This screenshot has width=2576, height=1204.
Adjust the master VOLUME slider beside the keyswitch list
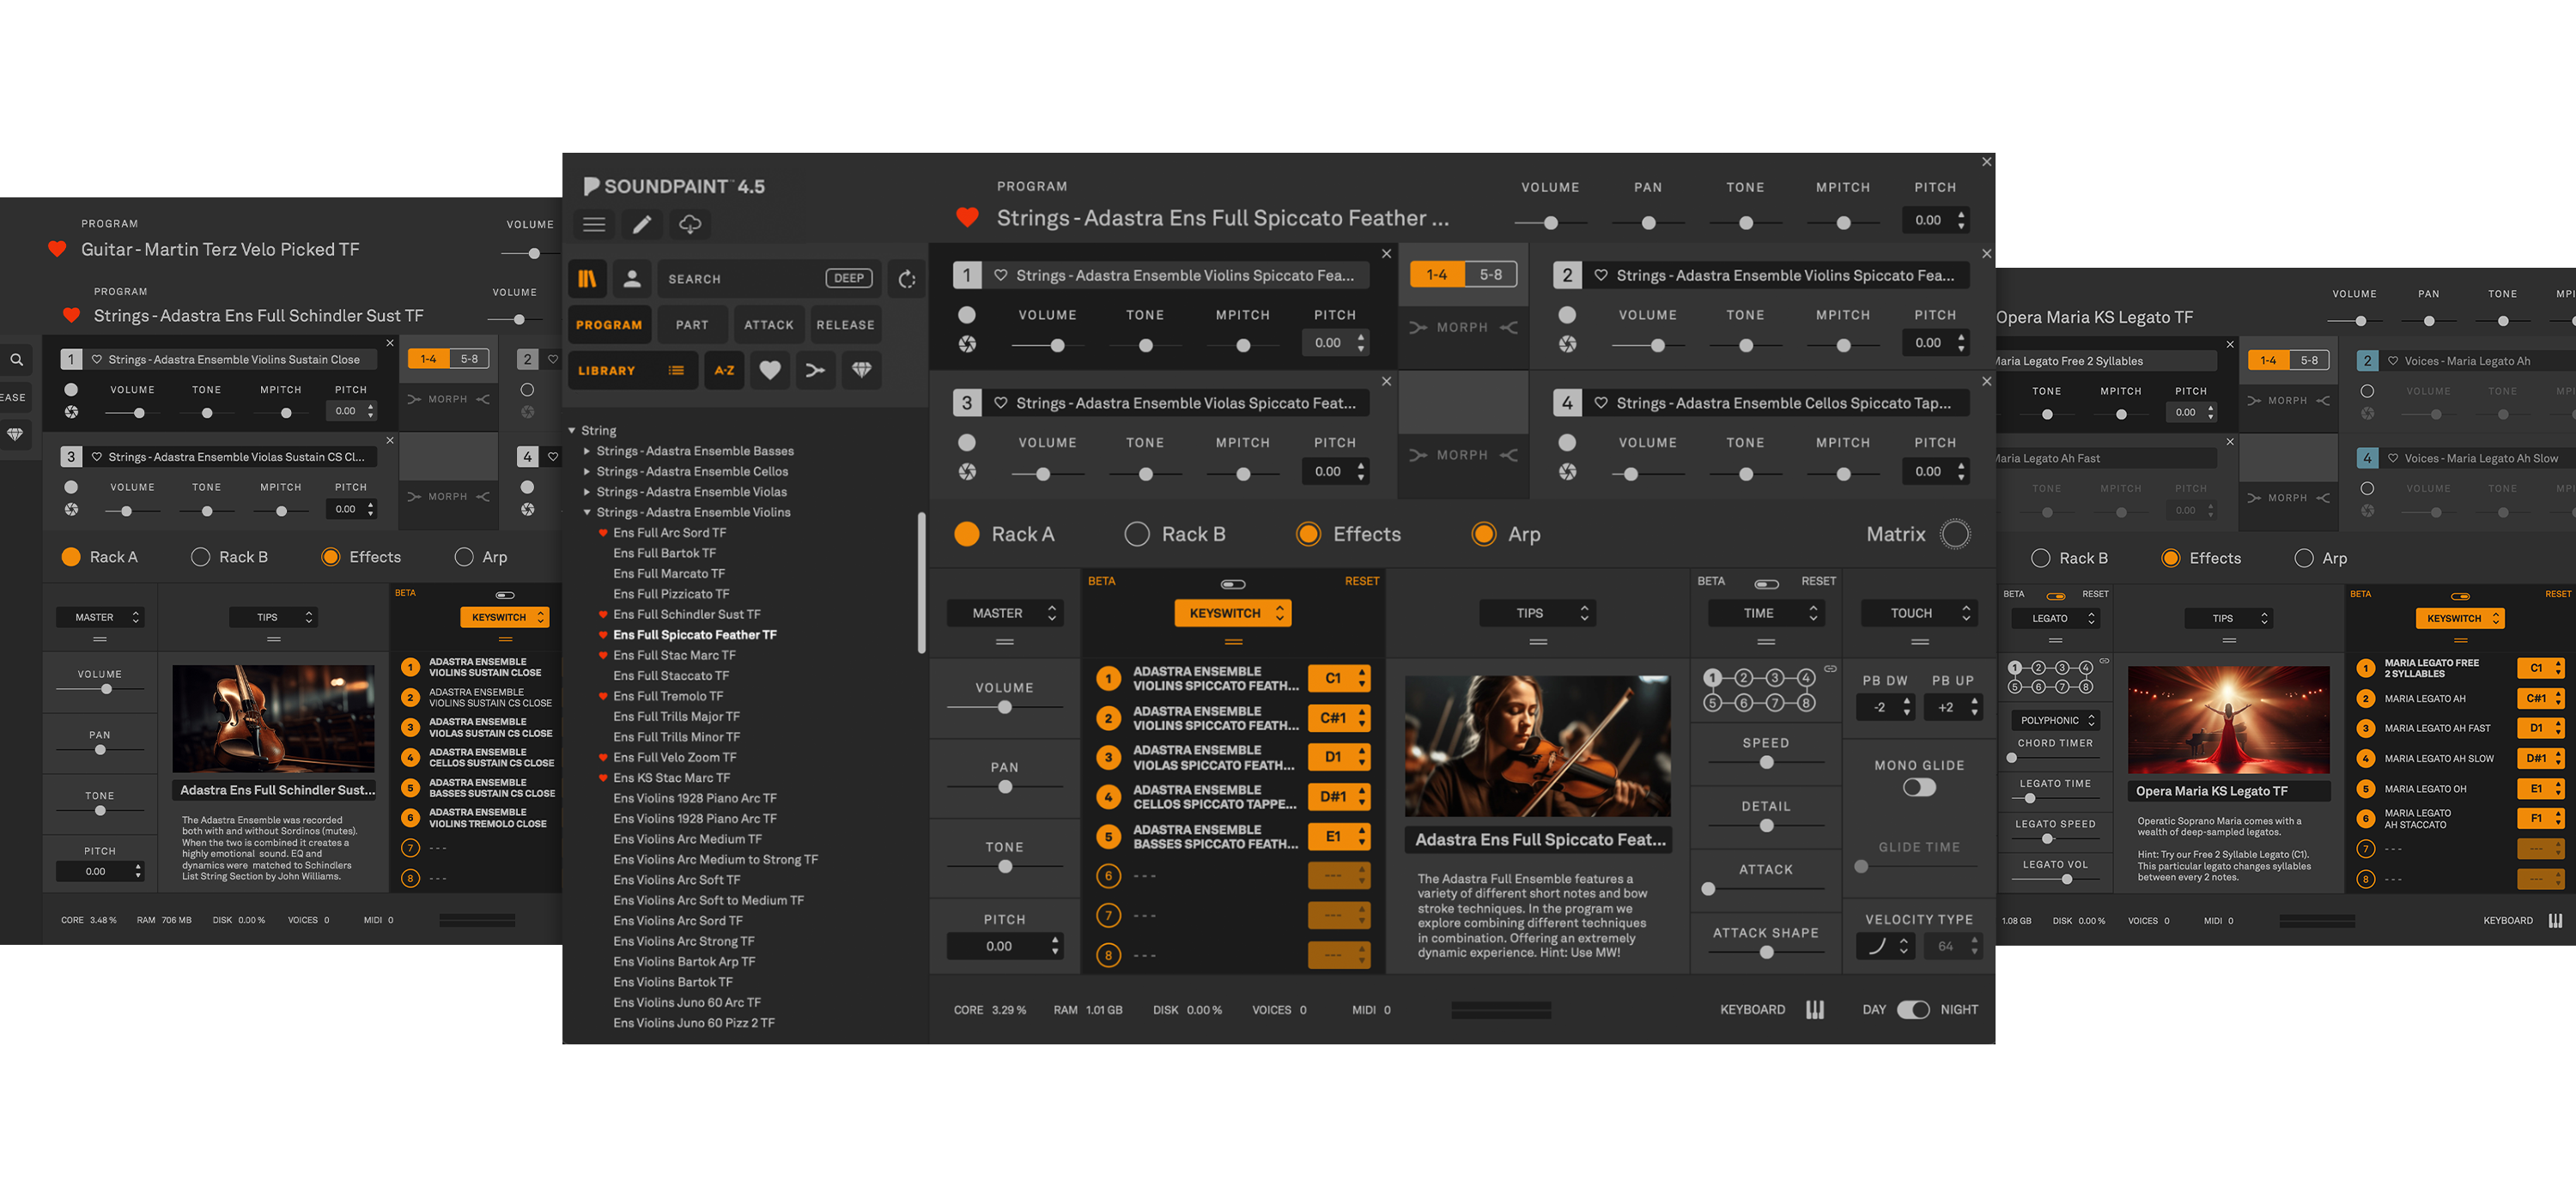coord(1004,707)
